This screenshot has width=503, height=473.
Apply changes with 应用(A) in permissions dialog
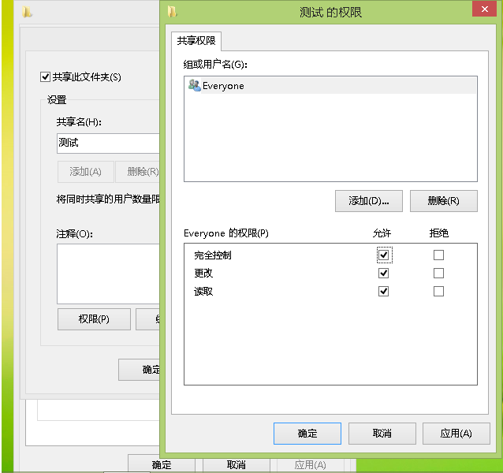456,434
